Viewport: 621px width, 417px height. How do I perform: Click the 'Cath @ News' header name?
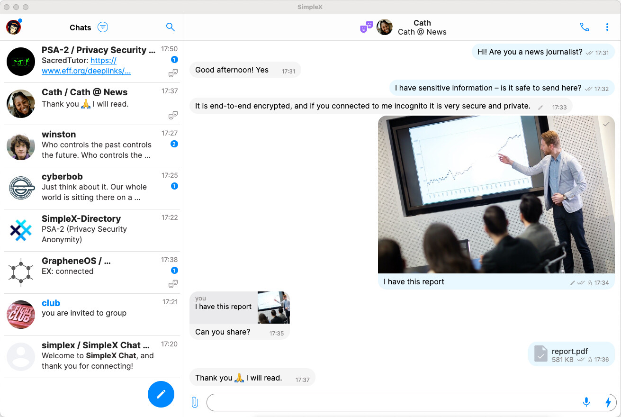422,32
